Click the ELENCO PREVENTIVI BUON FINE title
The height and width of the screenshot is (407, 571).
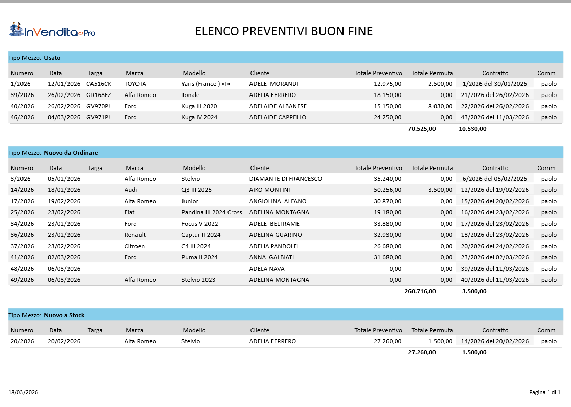(x=284, y=31)
